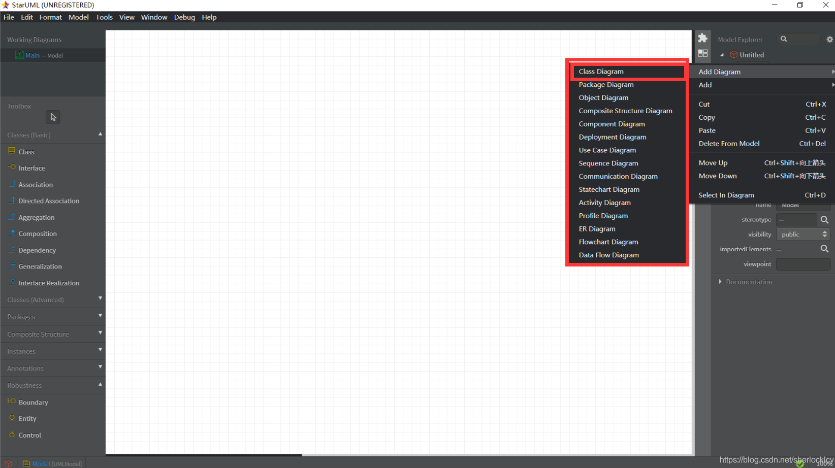Open the extensions puzzle-piece icon
The height and width of the screenshot is (468, 835).
(x=703, y=38)
